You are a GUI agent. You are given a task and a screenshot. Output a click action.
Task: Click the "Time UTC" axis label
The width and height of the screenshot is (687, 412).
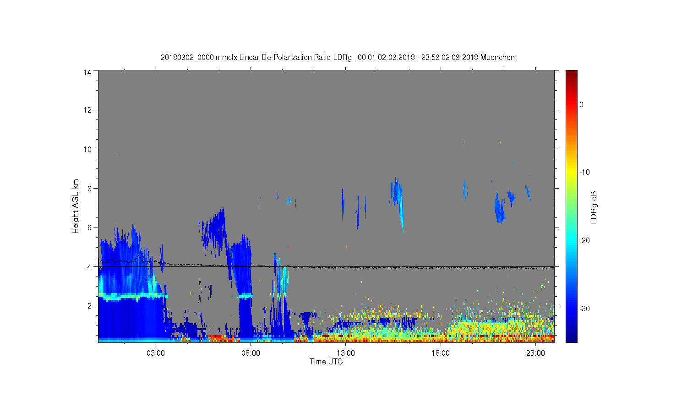tap(326, 362)
